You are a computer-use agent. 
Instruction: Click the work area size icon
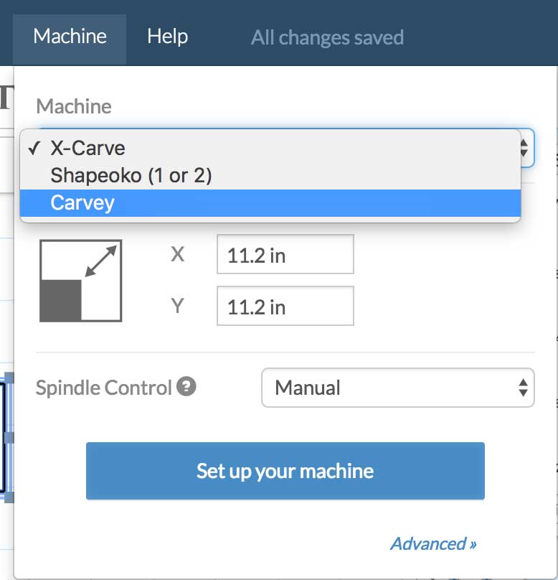click(x=80, y=281)
